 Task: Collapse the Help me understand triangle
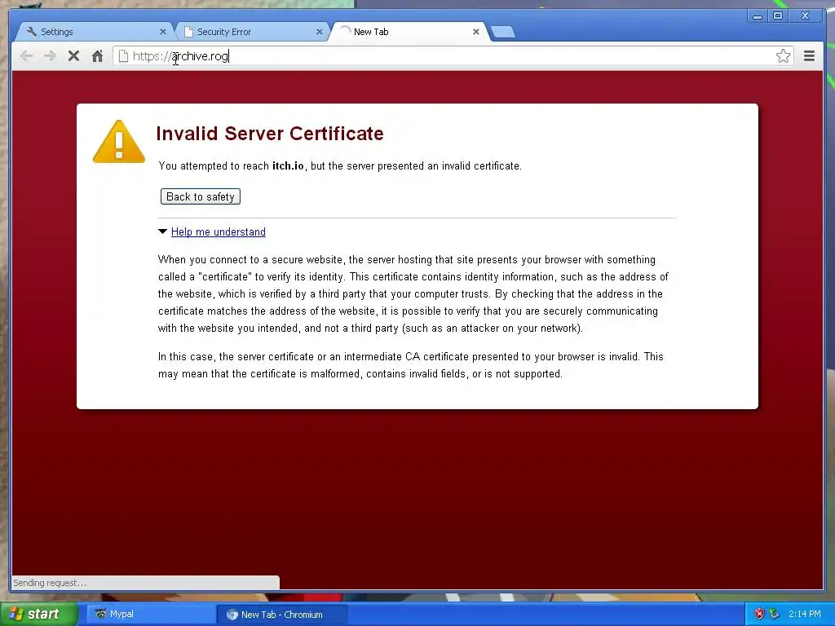pyautogui.click(x=163, y=231)
